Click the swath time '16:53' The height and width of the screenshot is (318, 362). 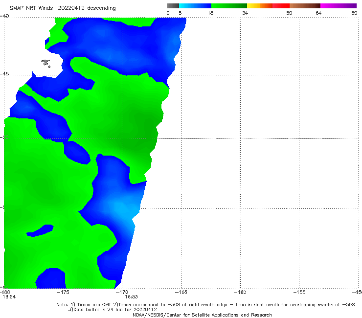click(132, 297)
